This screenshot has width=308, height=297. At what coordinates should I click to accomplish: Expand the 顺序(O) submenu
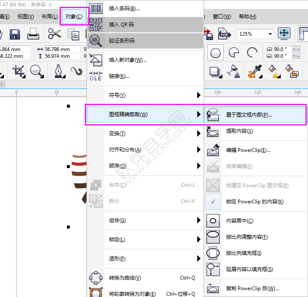[x=145, y=166]
